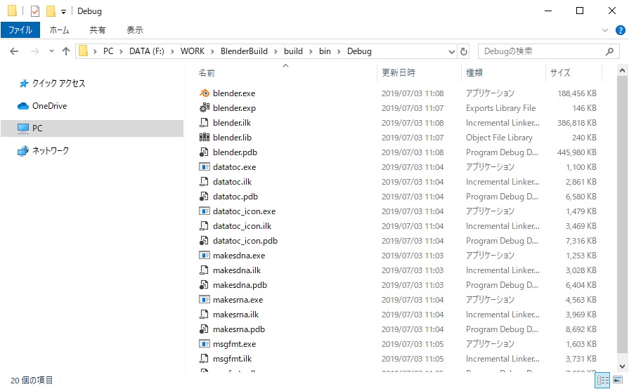Navigate to BlenderBuild in address bar

coord(244,51)
